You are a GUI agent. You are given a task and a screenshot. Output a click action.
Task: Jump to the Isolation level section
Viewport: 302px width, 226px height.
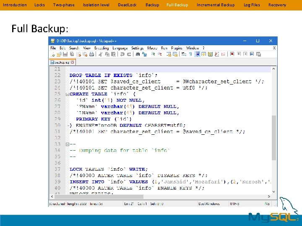(96, 5)
